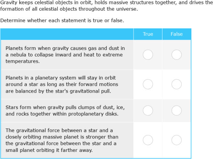
Task: Click the False column header
Action: 176,34
